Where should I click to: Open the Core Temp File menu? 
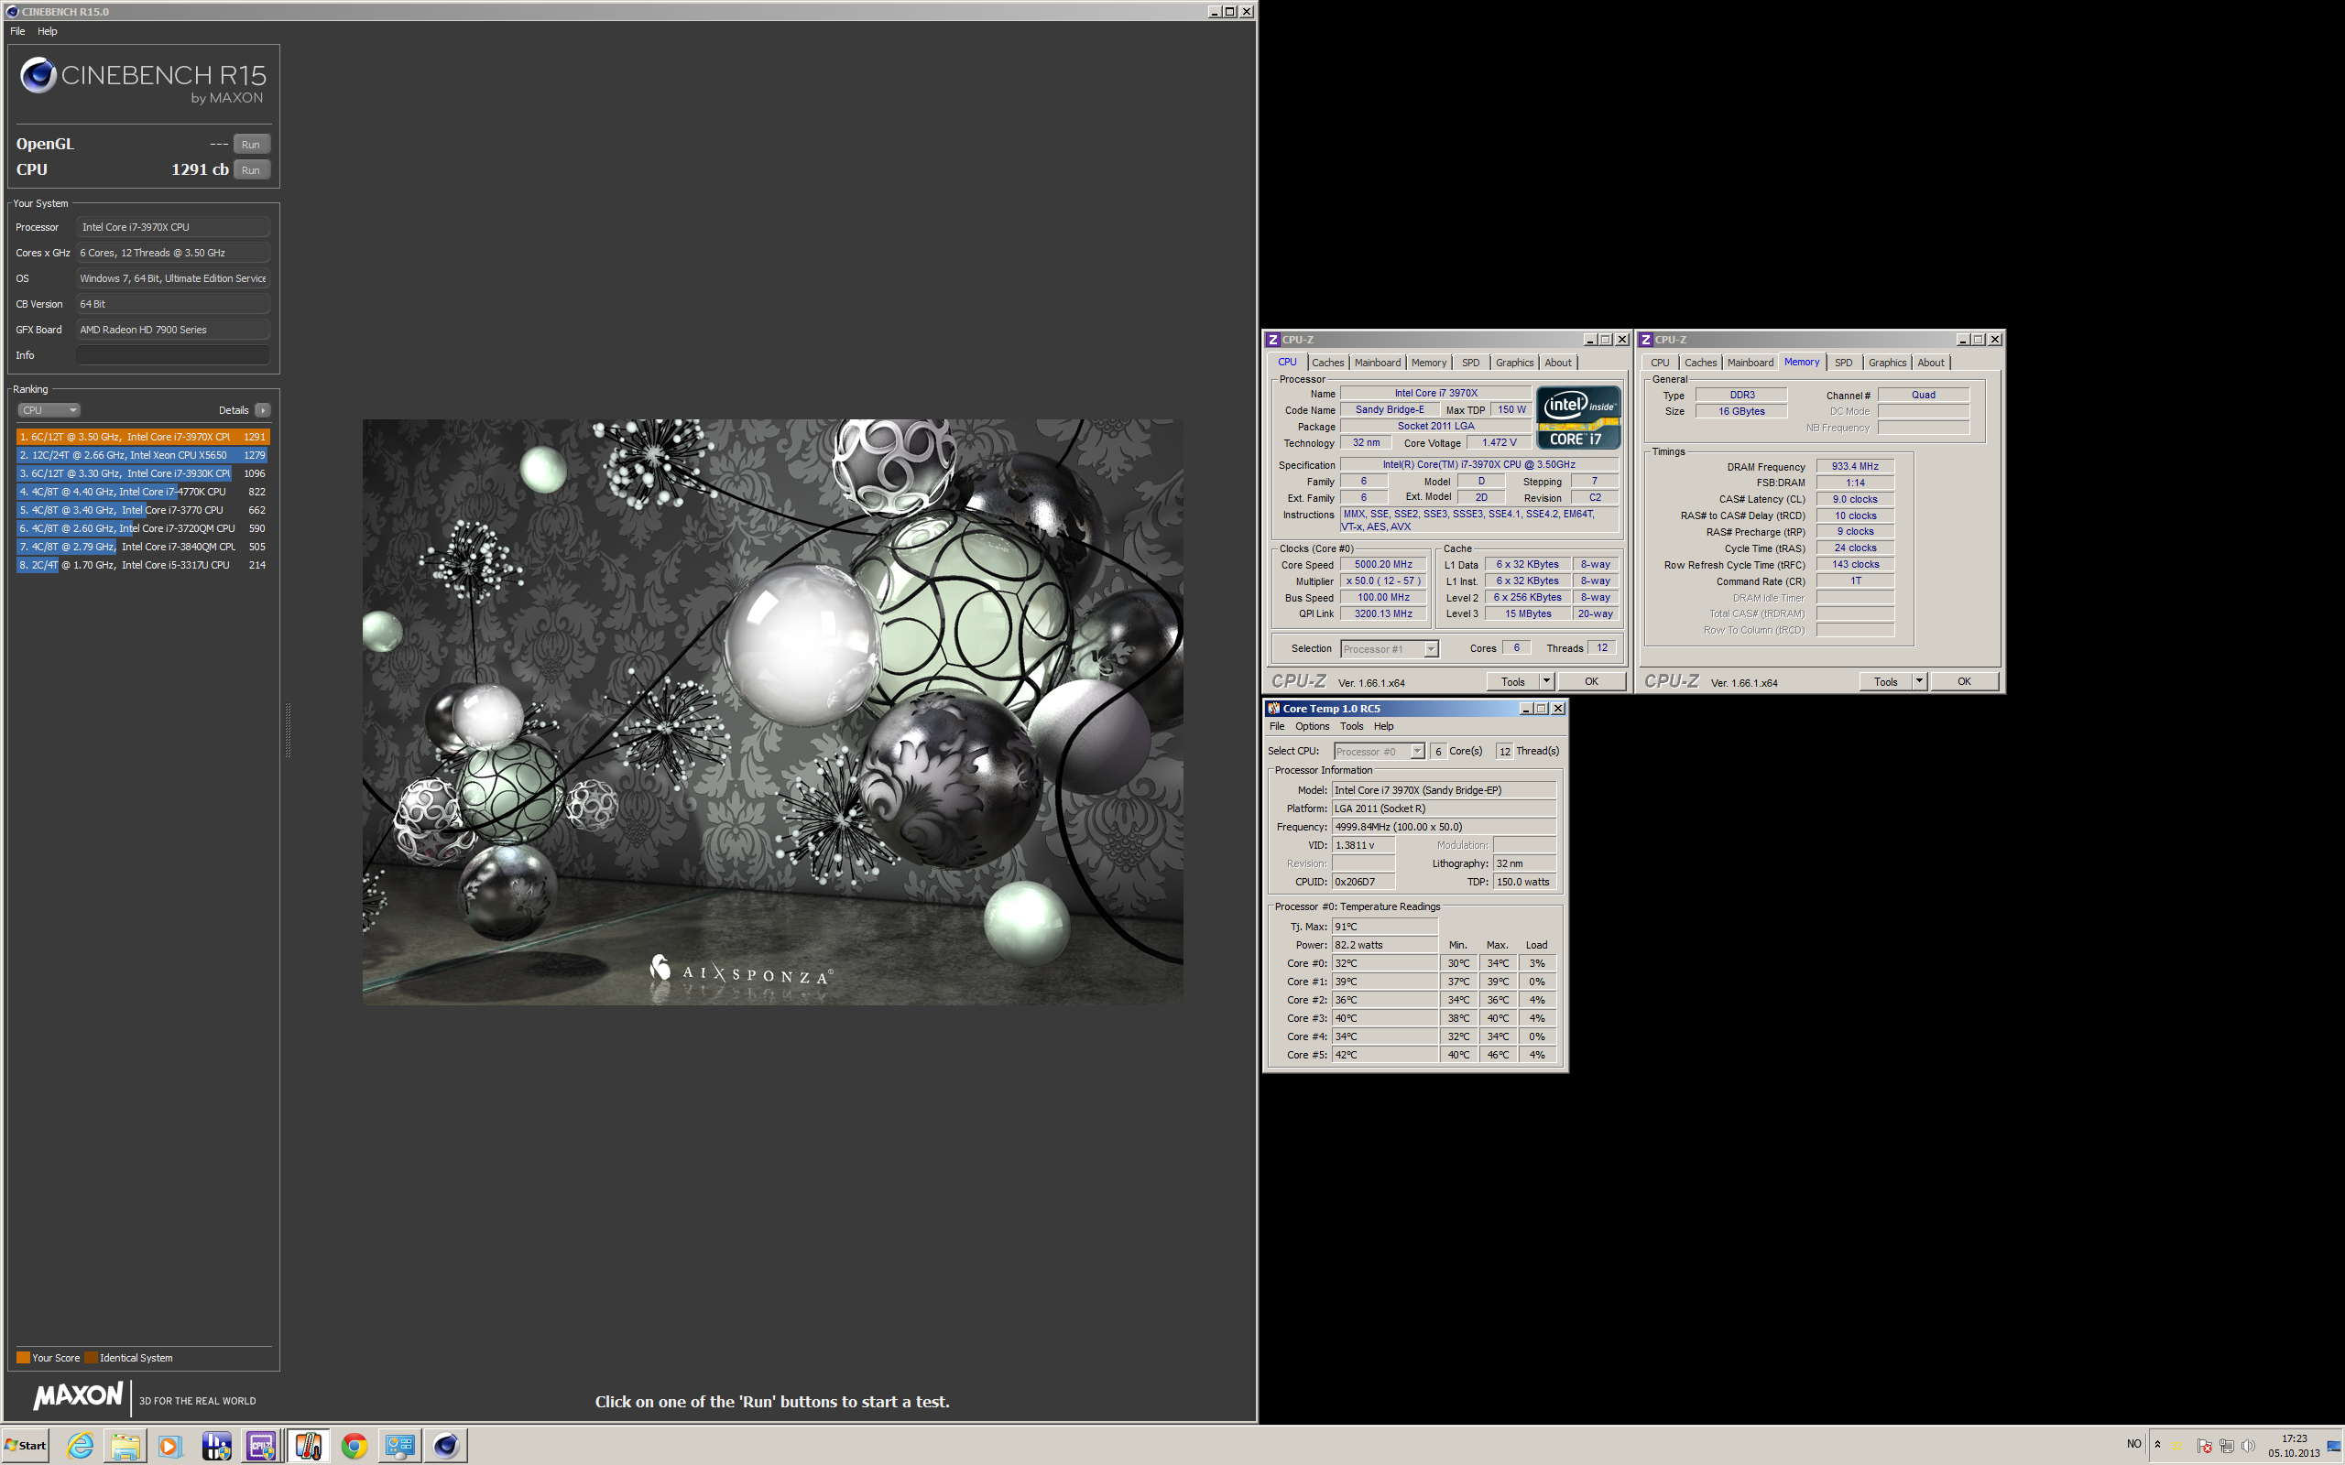tap(1277, 727)
